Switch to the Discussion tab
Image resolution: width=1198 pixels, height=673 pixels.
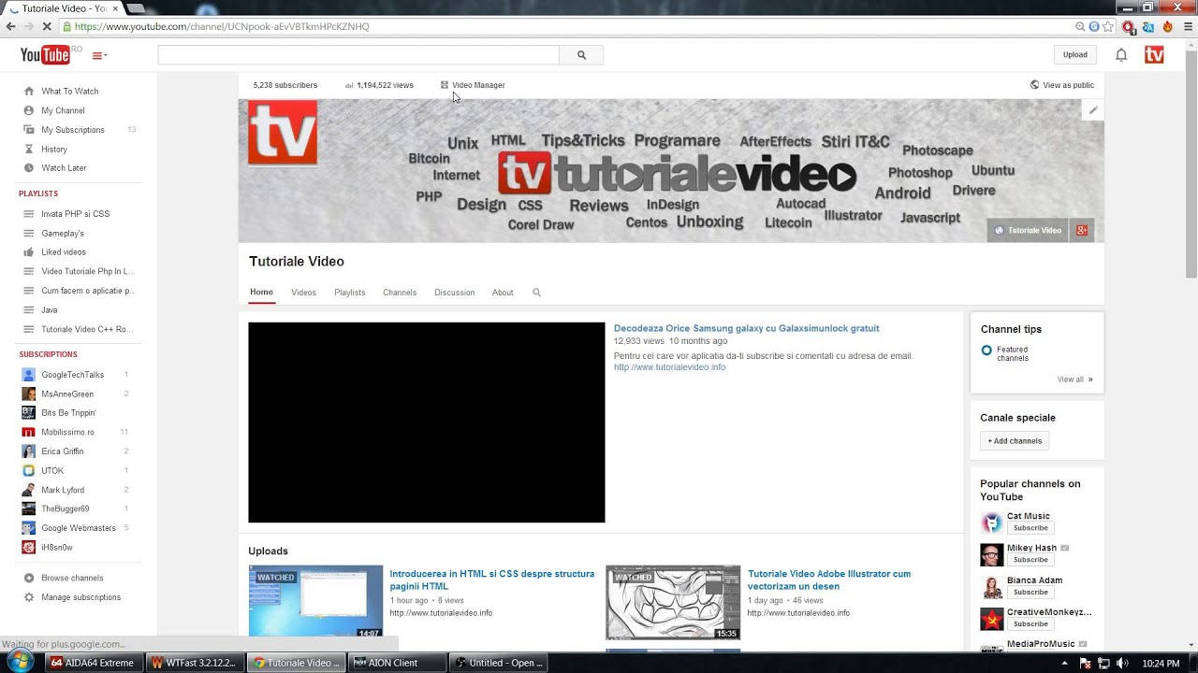tap(455, 293)
